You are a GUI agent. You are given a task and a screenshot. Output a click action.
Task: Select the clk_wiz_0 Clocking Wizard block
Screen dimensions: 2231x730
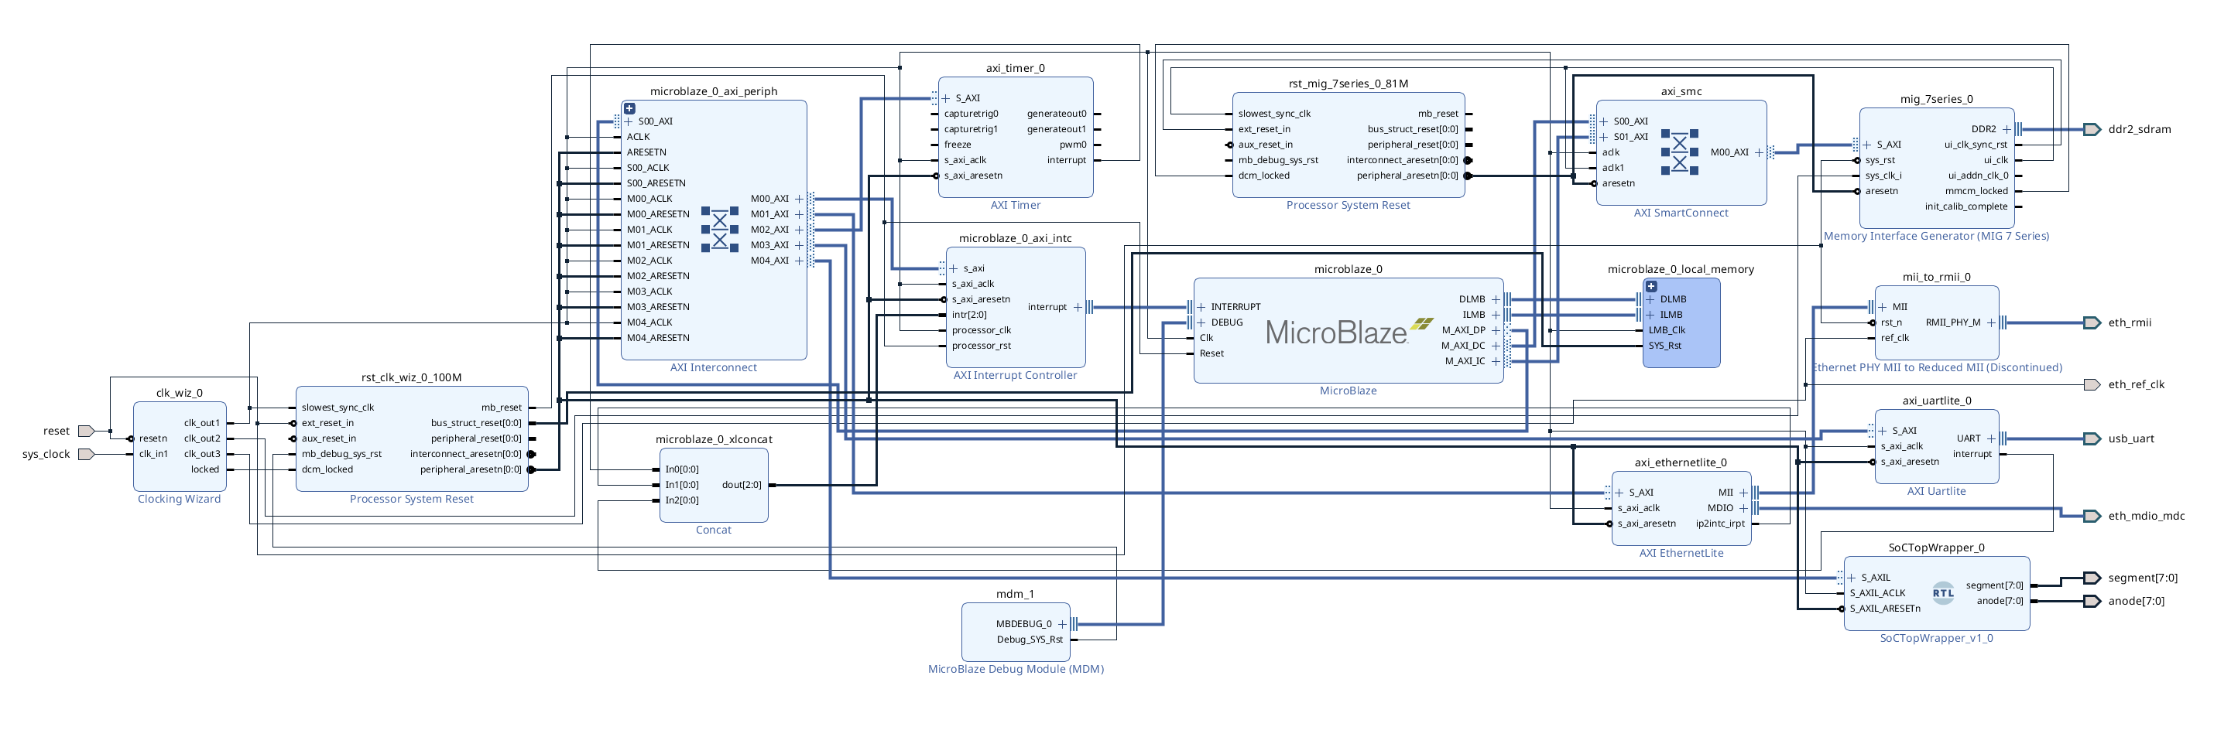(180, 447)
